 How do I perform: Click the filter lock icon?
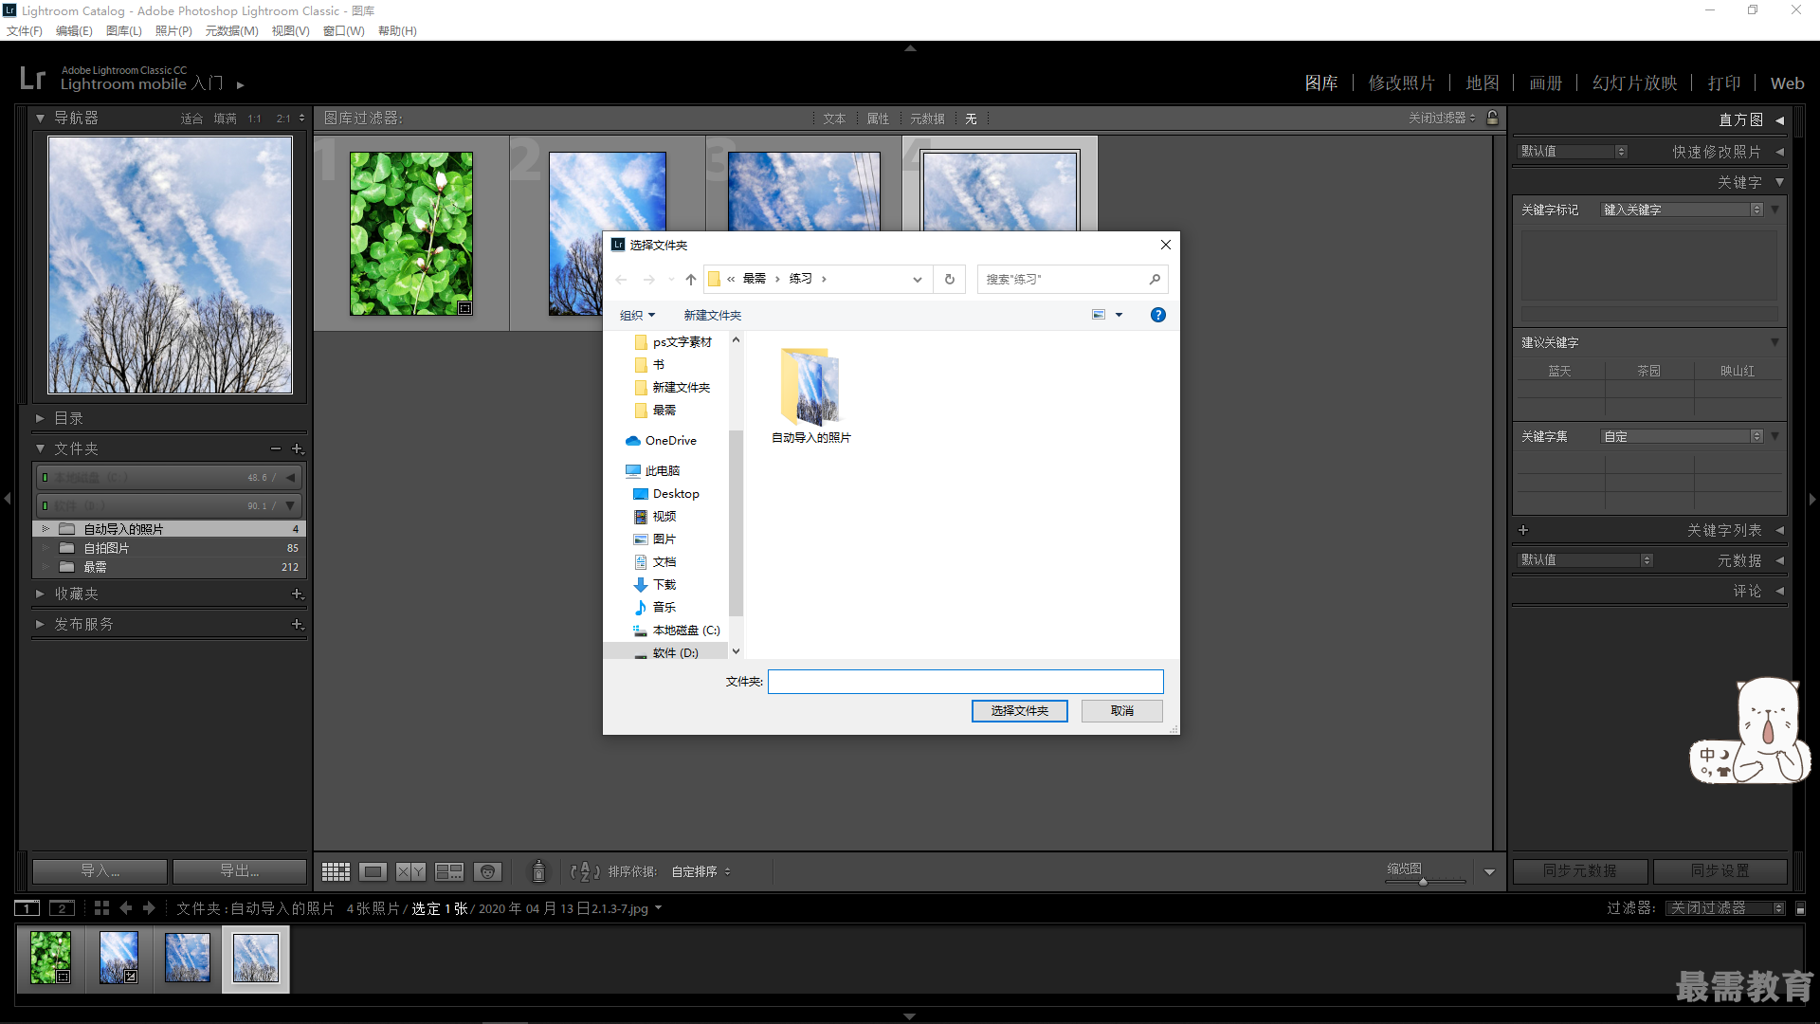pyautogui.click(x=1493, y=118)
